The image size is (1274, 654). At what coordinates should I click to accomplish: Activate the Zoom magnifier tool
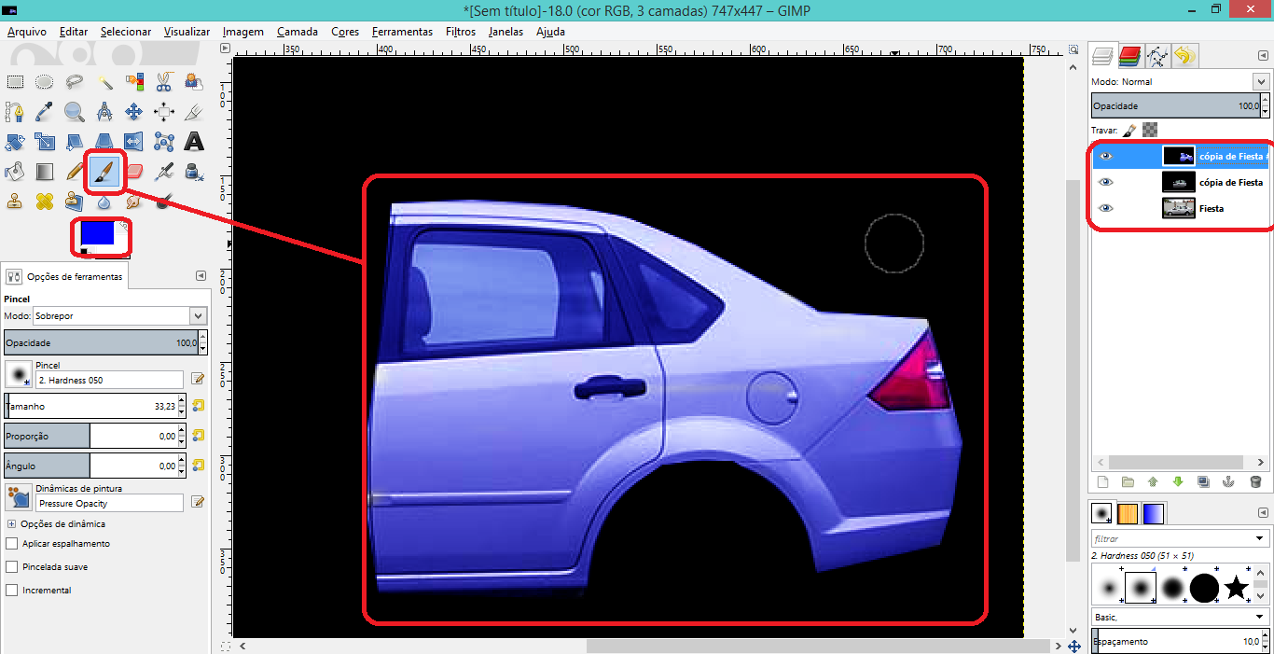74,112
